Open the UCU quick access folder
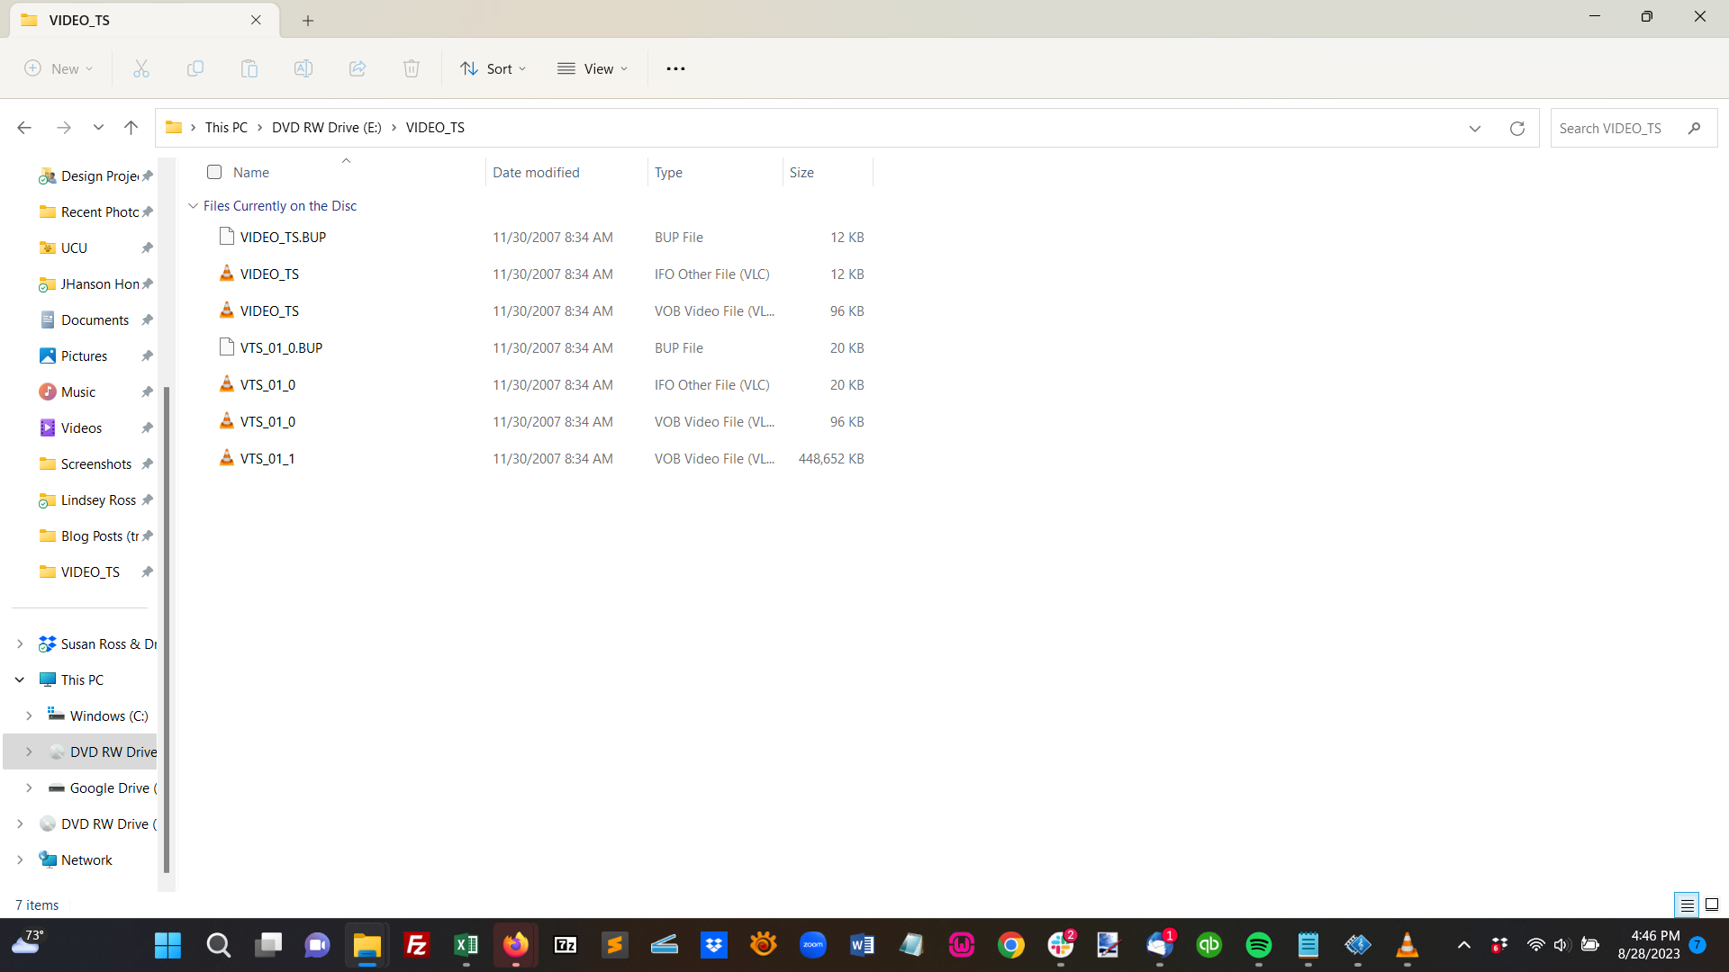The image size is (1729, 972). click(74, 248)
